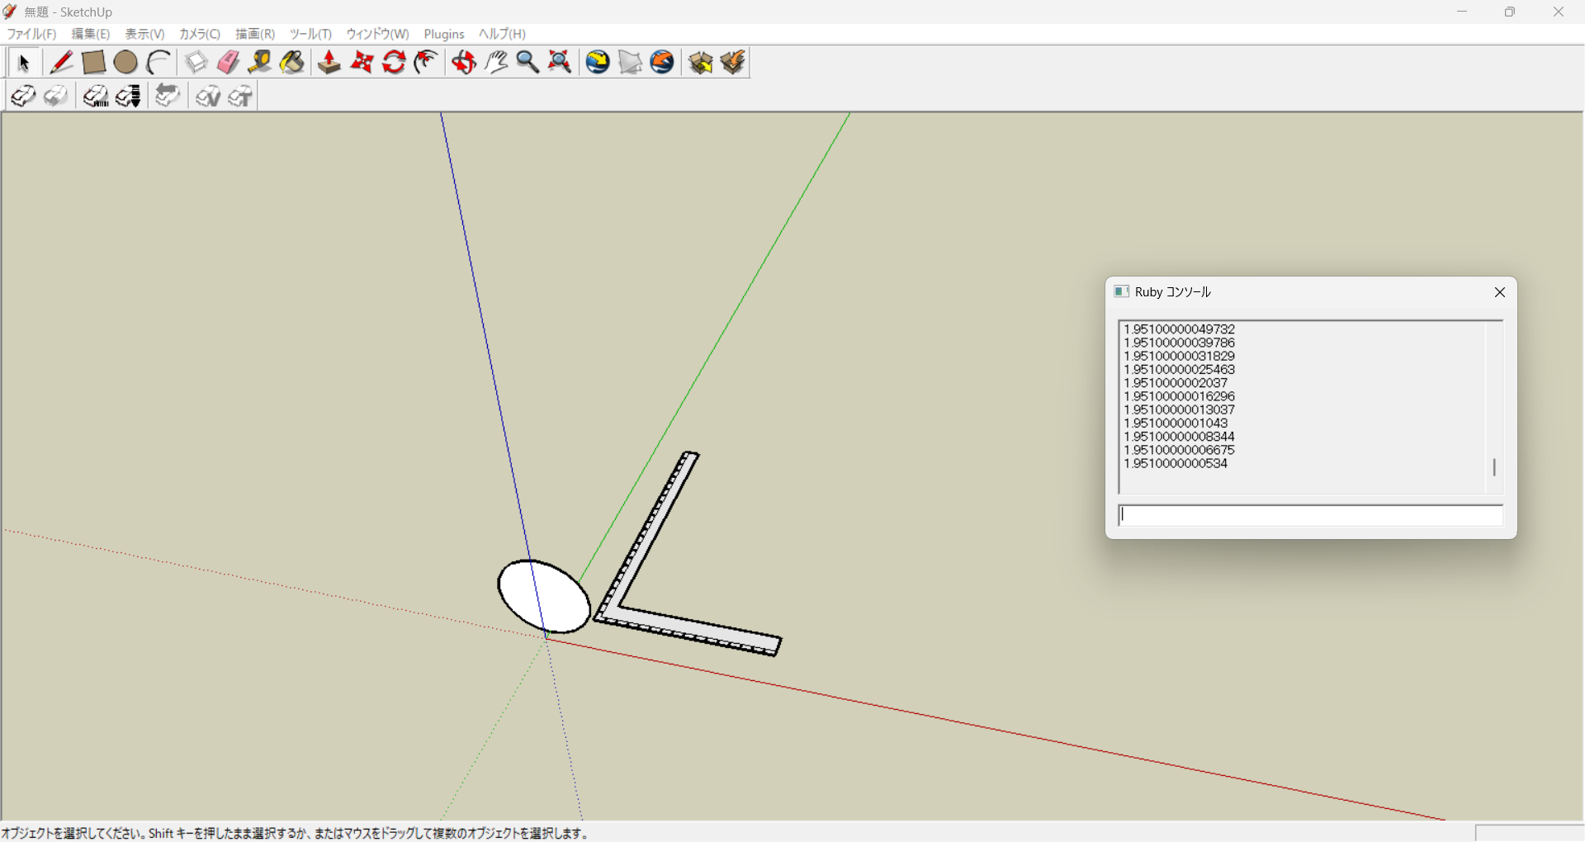
Task: Select the Arc tool
Action: 158,63
